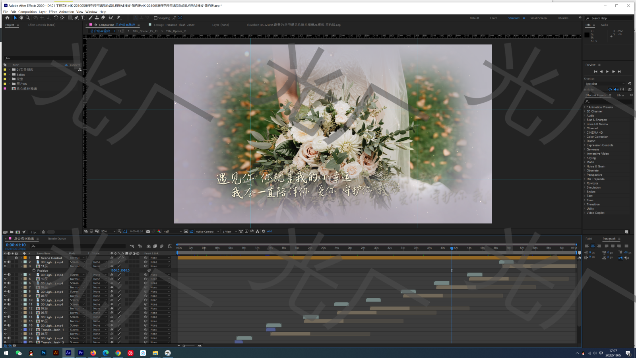Click the Take Snapshot camera icon
The image size is (636, 358).
tap(148, 232)
